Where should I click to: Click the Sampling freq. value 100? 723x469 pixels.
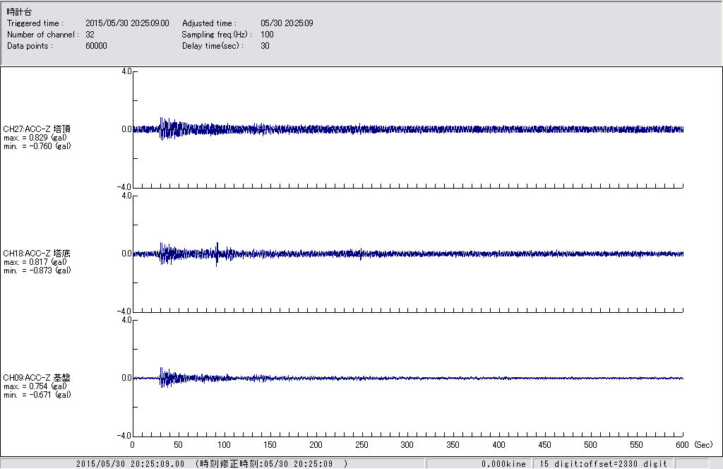click(x=267, y=35)
